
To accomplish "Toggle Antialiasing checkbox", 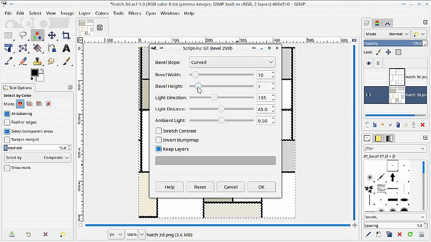I will (7, 113).
